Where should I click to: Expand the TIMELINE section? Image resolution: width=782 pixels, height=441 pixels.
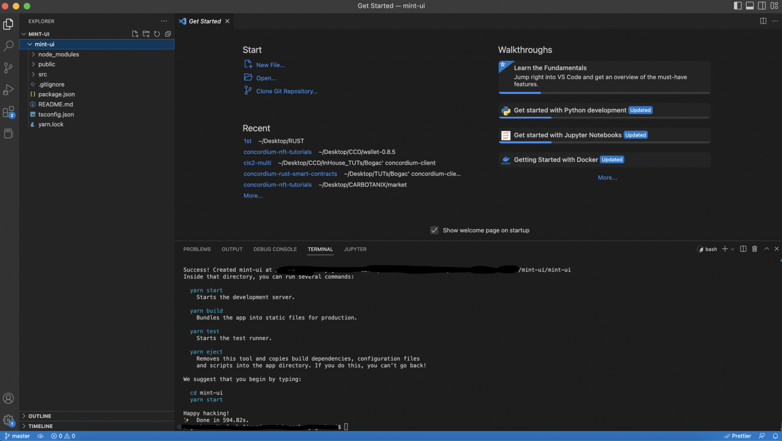pyautogui.click(x=97, y=426)
